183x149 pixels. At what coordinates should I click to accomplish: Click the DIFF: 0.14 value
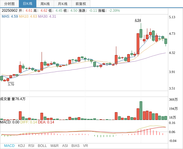pyautogui.click(x=29, y=122)
